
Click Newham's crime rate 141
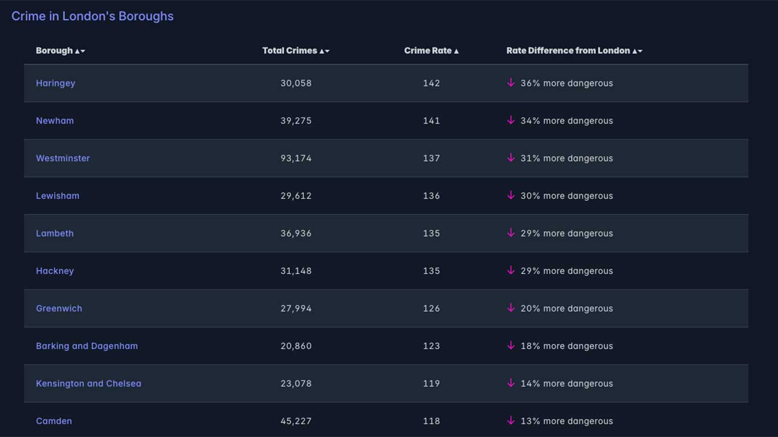(x=431, y=121)
